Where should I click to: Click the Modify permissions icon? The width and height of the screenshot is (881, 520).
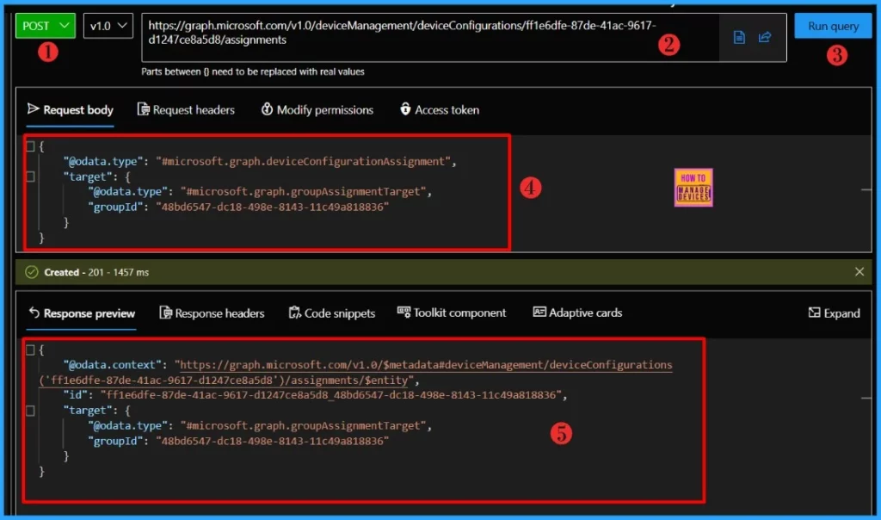click(x=267, y=108)
